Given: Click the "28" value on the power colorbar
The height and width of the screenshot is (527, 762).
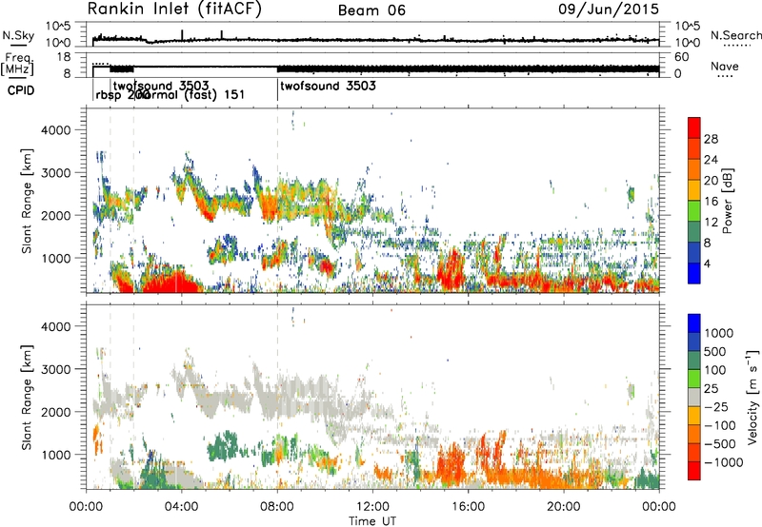Looking at the screenshot, I should pos(711,139).
